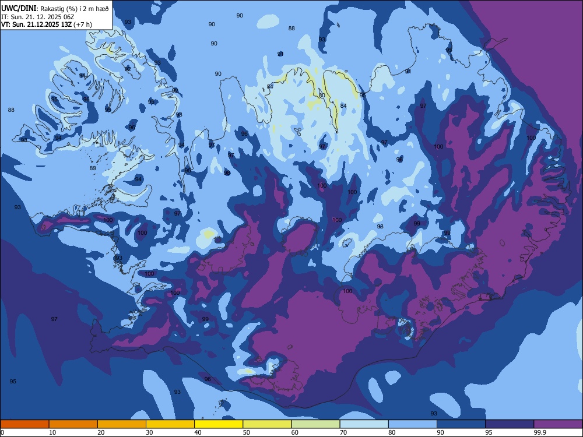Image resolution: width=583 pixels, height=437 pixels.
Task: Click the legend tick label '10'
Action: [52, 432]
